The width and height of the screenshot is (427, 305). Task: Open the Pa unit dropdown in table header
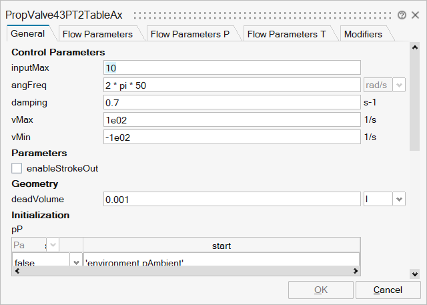click(x=53, y=245)
